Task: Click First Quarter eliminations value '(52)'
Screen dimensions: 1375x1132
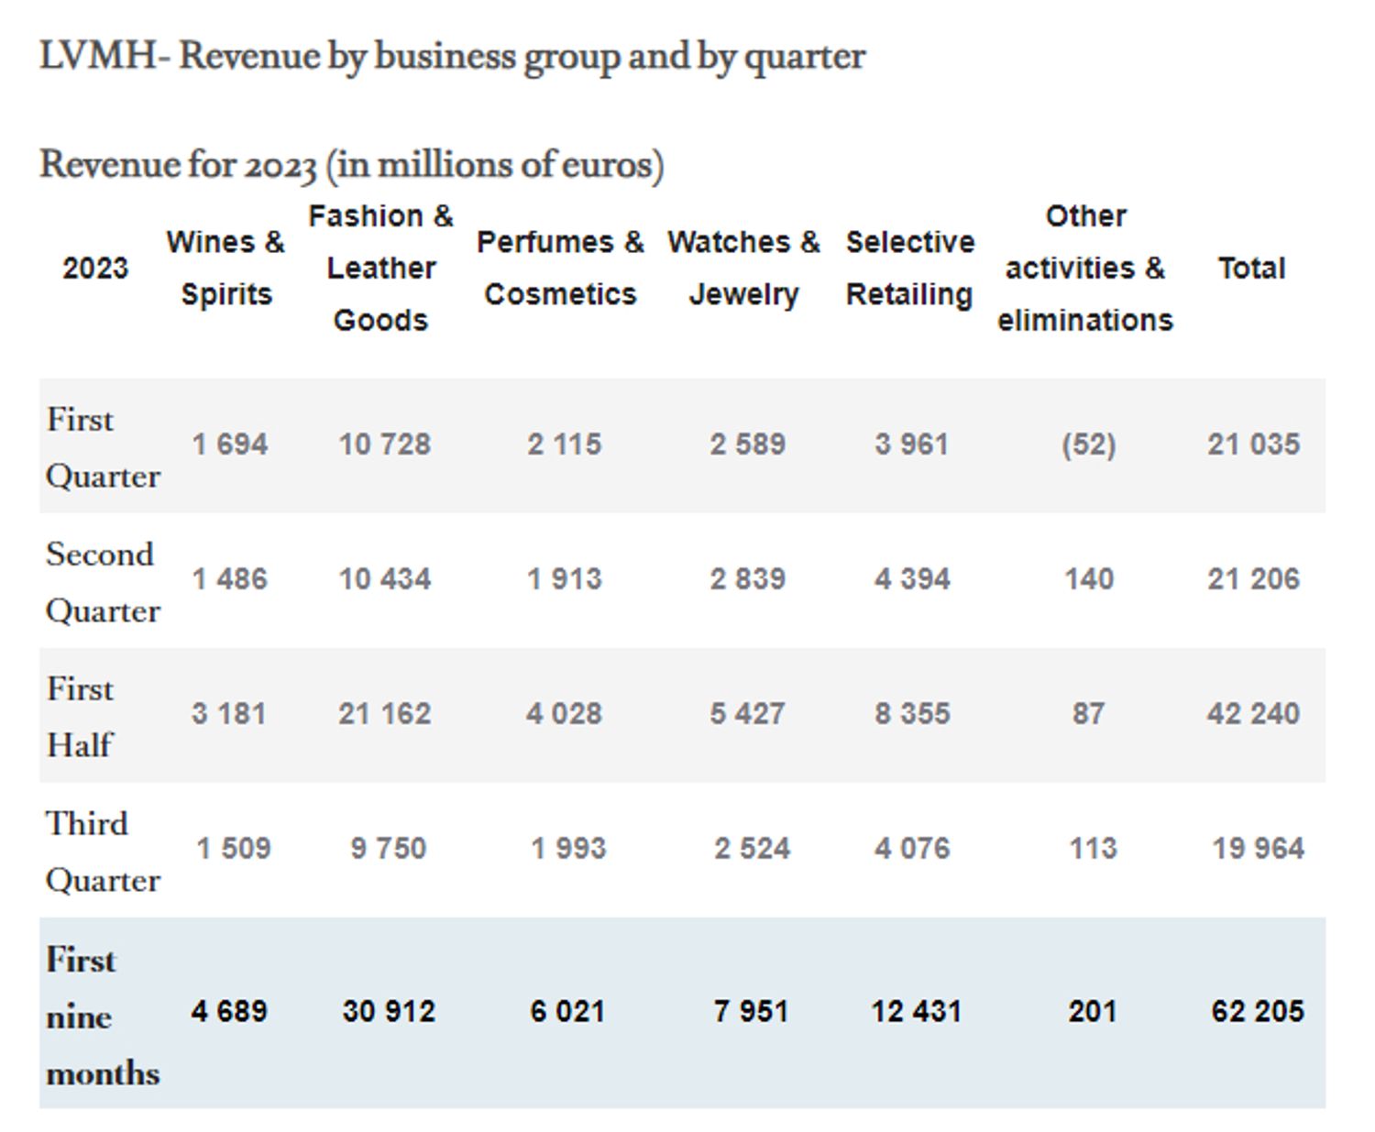Action: pyautogui.click(x=1089, y=445)
